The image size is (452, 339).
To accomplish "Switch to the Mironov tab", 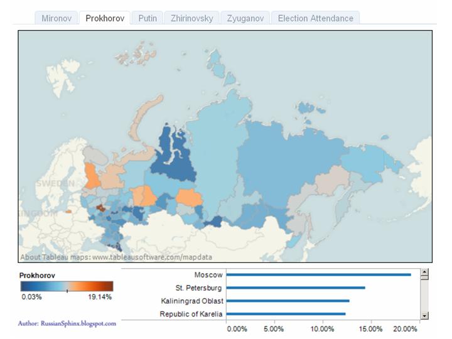I will [56, 18].
